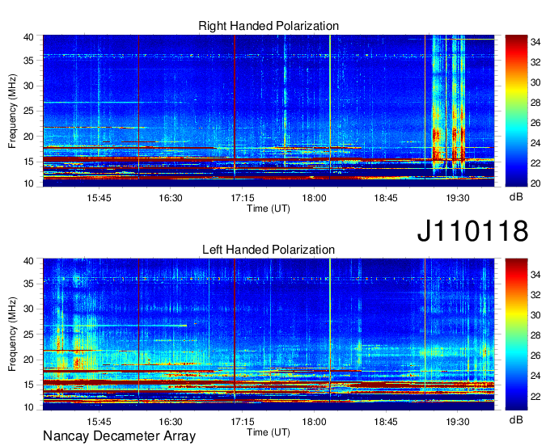Click the 18:45 time tick of Left Handed plot
The height and width of the screenshot is (446, 550).
point(386,422)
